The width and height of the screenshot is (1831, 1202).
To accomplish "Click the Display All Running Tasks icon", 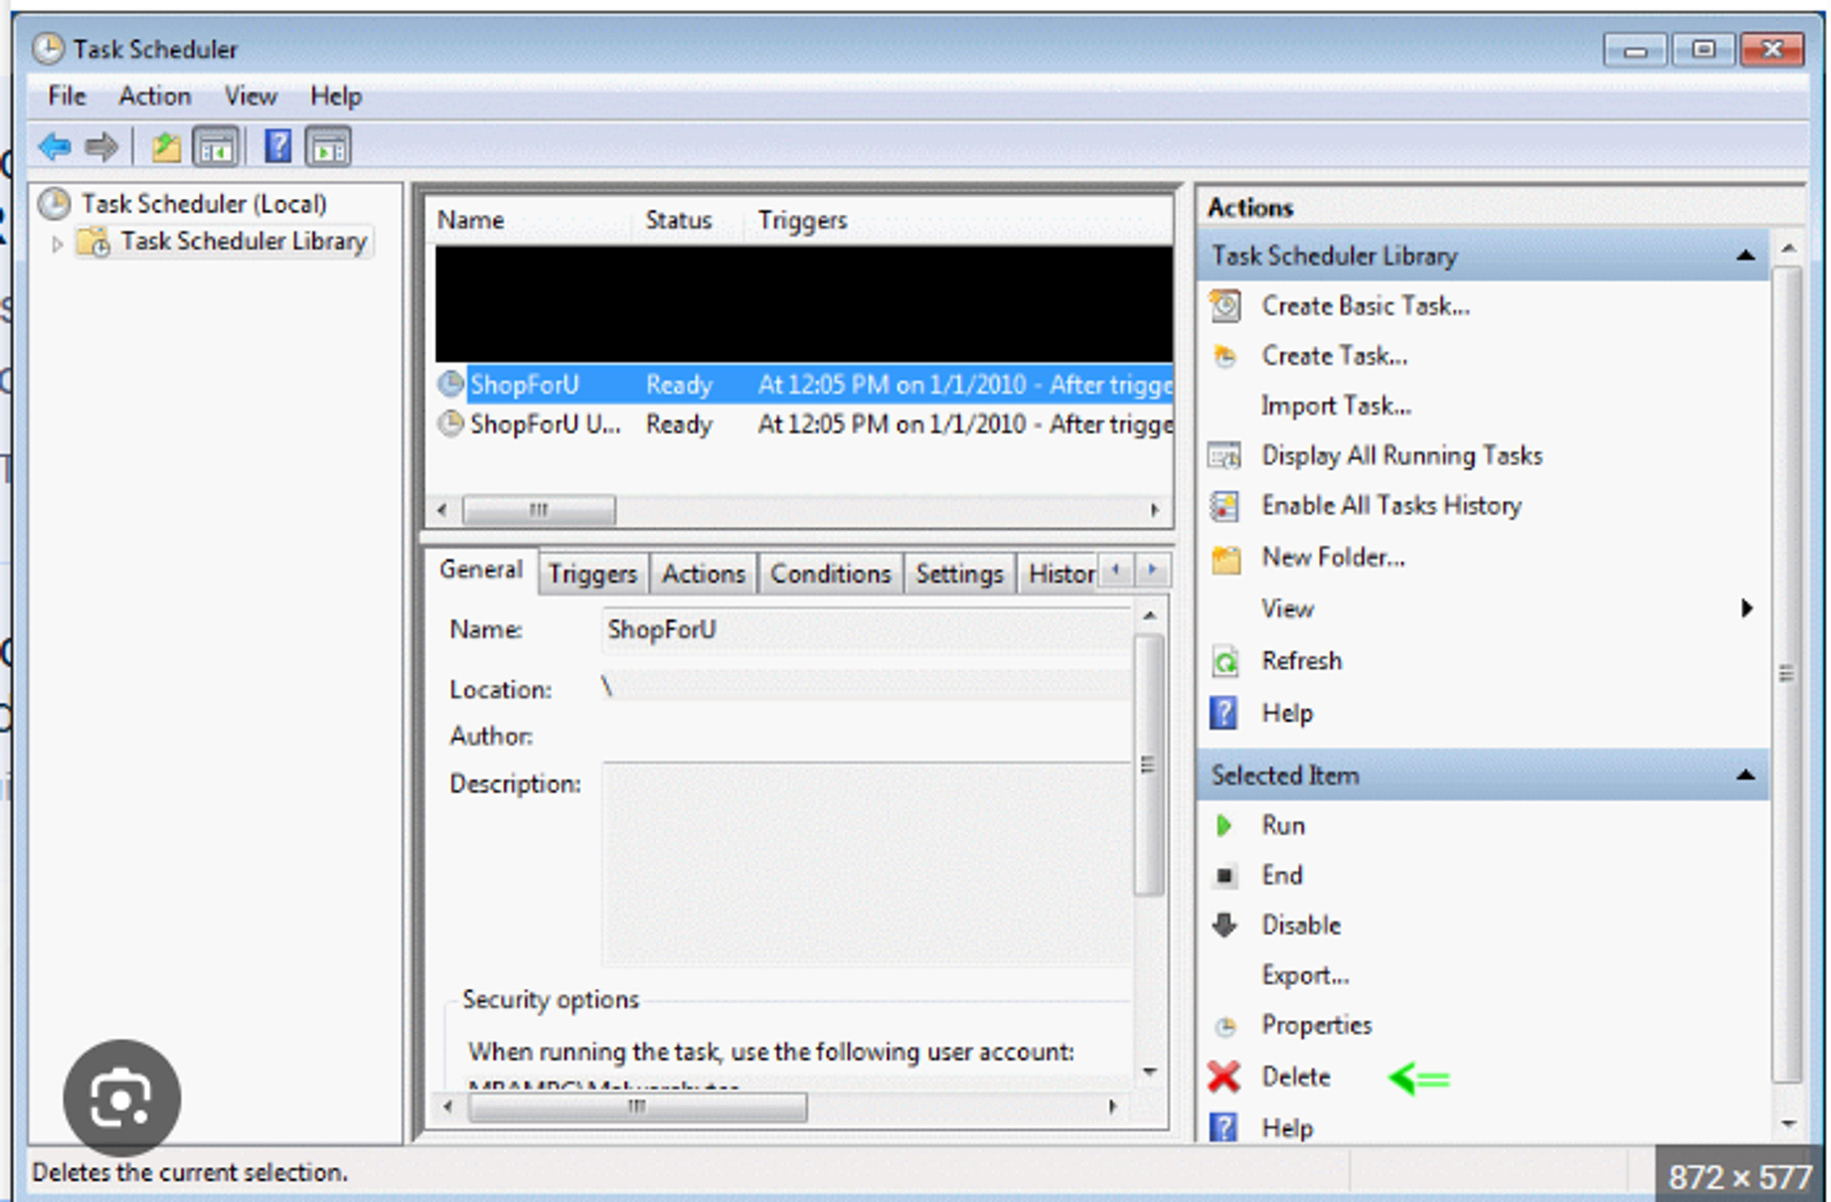I will click(x=1225, y=456).
